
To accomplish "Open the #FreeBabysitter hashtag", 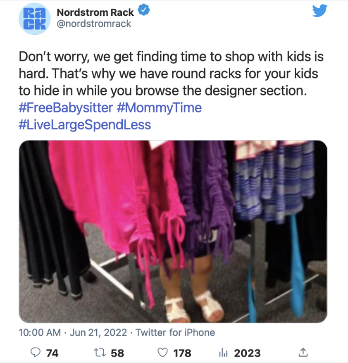I will pos(66,107).
